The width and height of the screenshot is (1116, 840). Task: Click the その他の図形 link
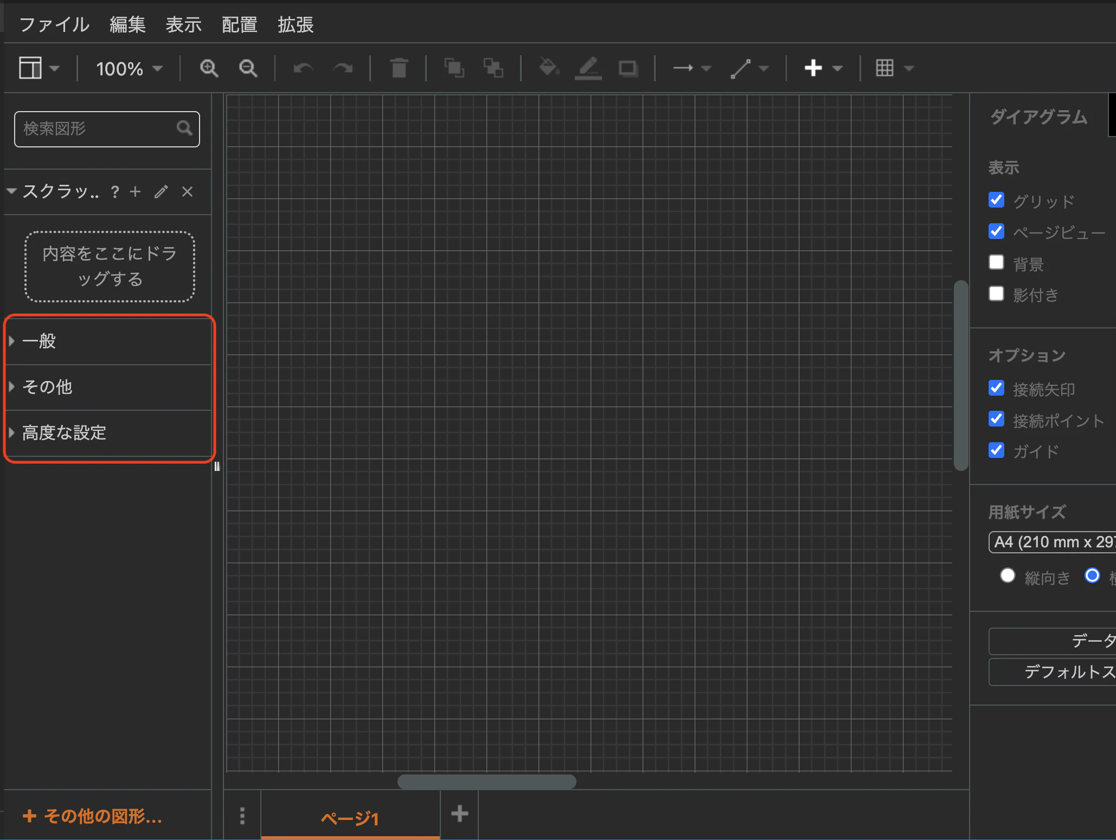[x=93, y=816]
